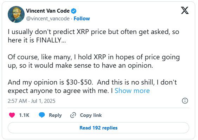Click the "here it is FINALLY..." line

tap(37, 40)
